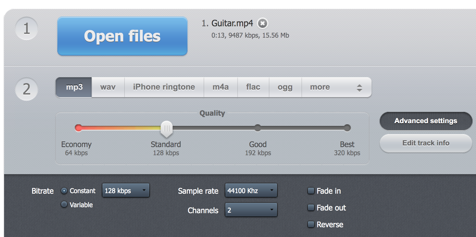Switch to flac format
Screen dimensions: 476x237
click(x=253, y=87)
